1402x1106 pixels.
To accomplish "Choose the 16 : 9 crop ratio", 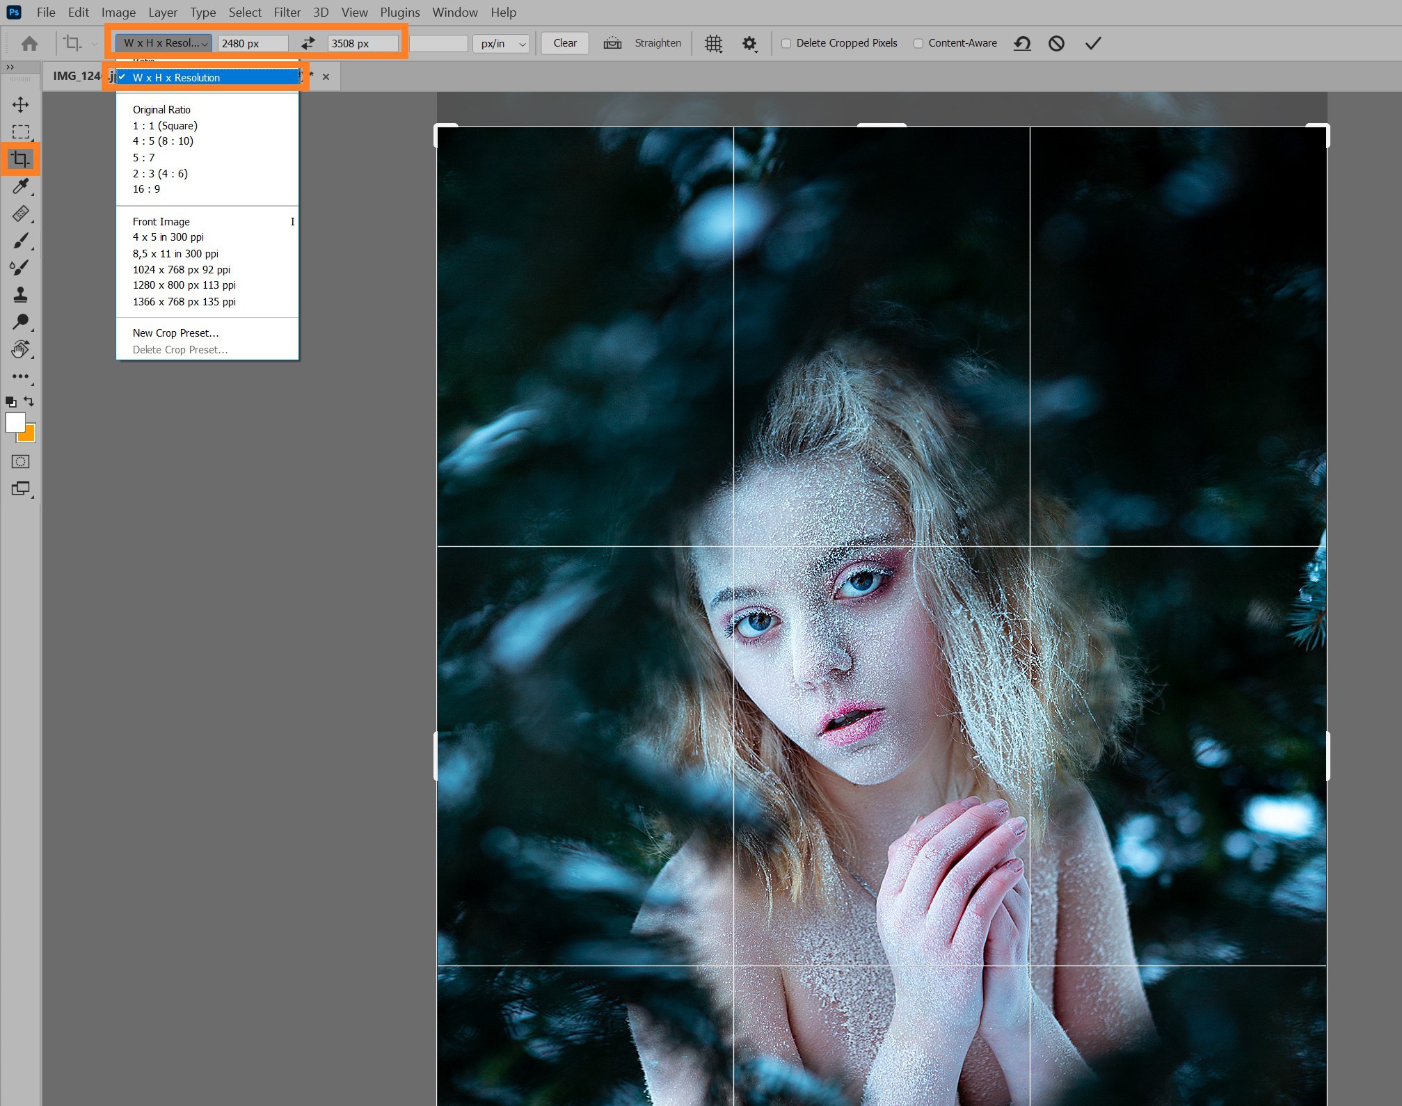I will click(x=146, y=189).
